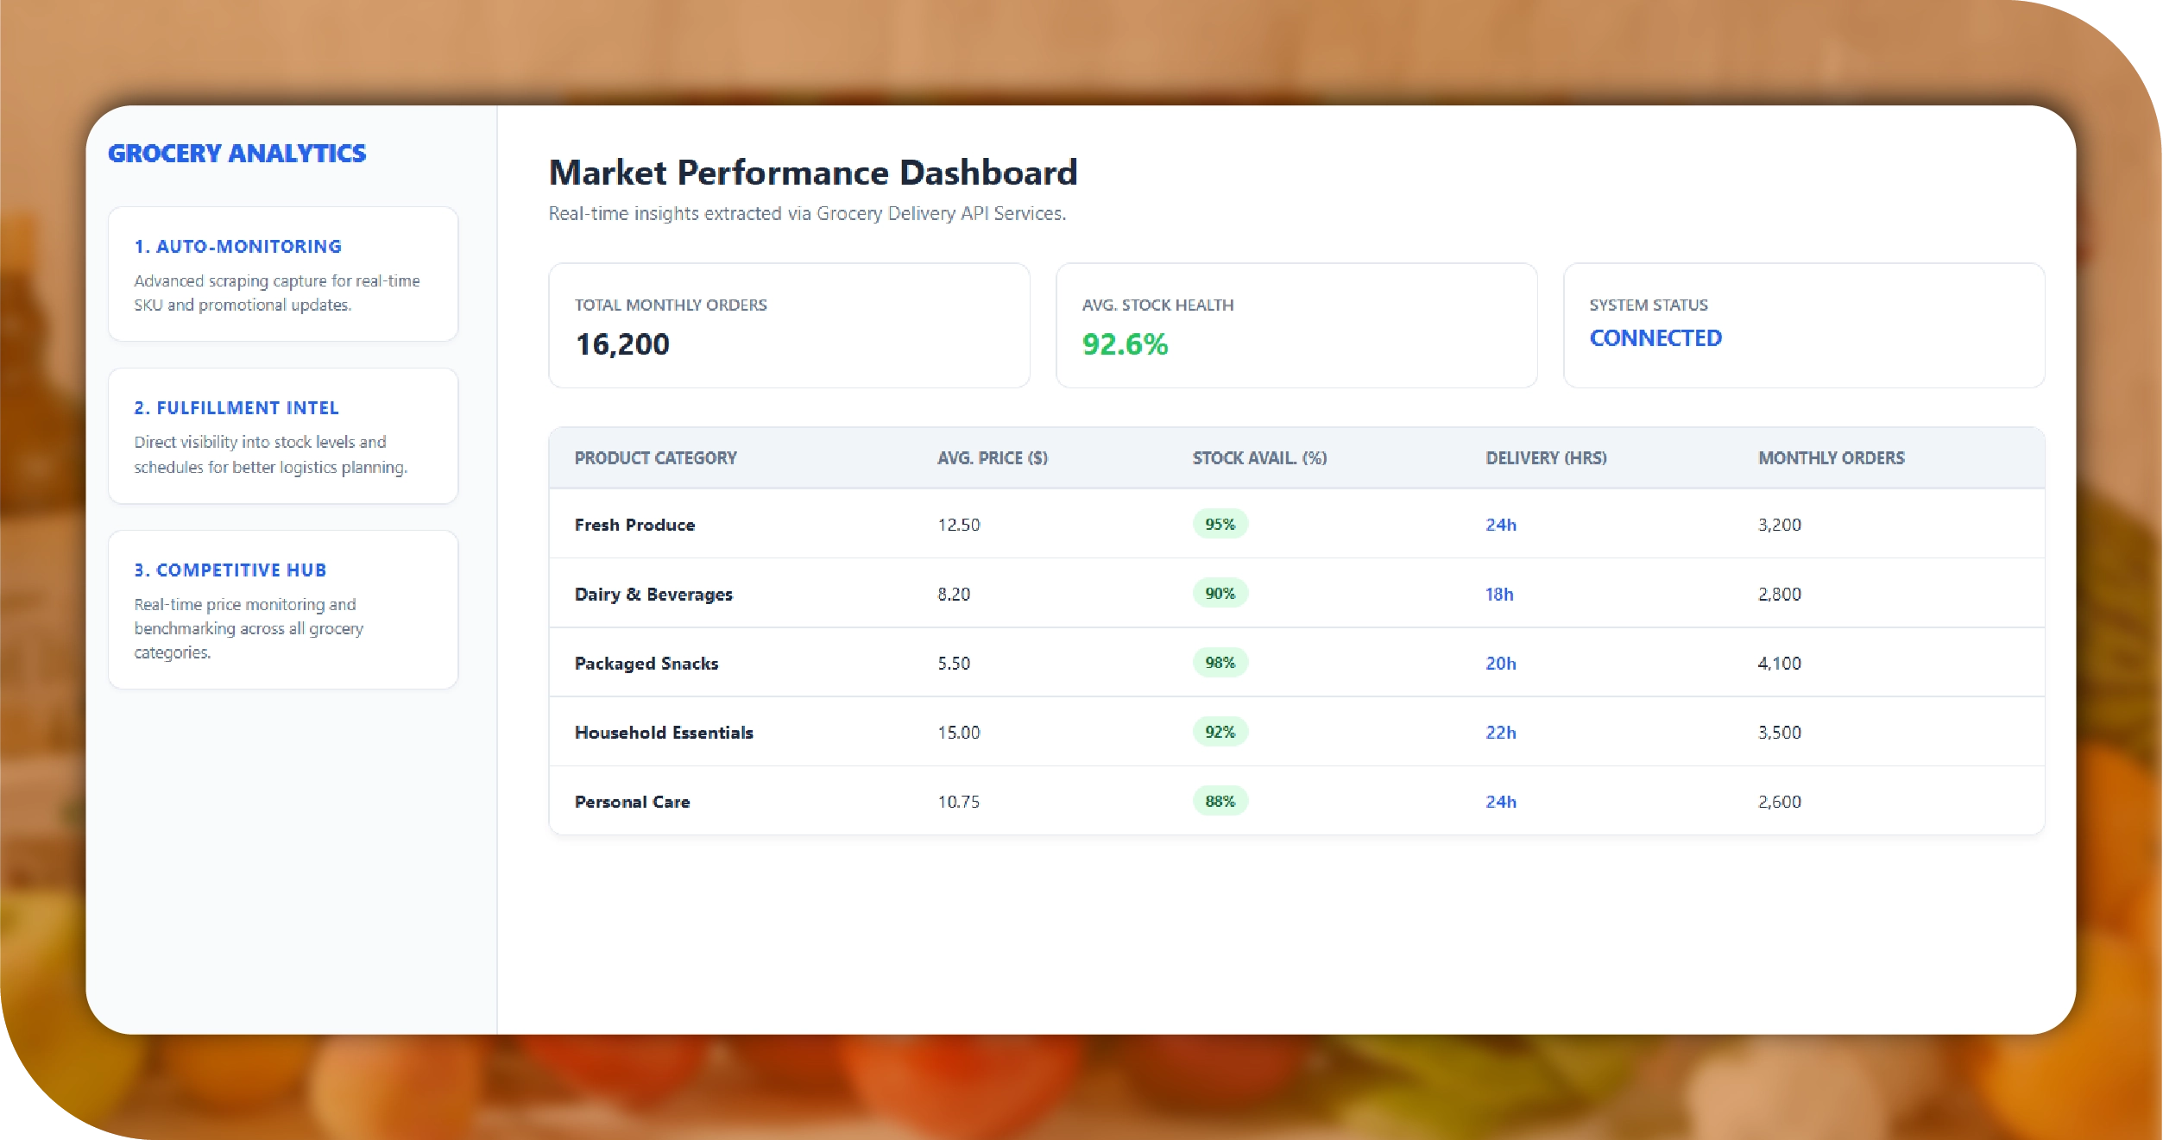Select the Competitive Hub sidebar card

tap(282, 609)
